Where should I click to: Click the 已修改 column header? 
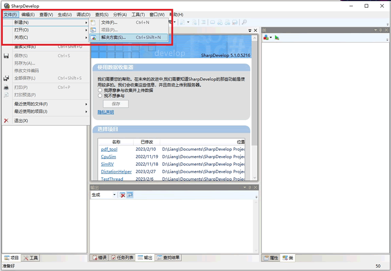147,142
